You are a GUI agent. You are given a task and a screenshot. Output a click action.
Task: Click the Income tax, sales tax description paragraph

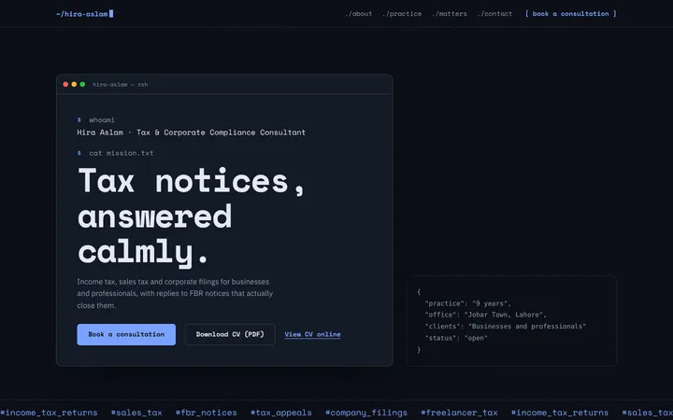175,294
